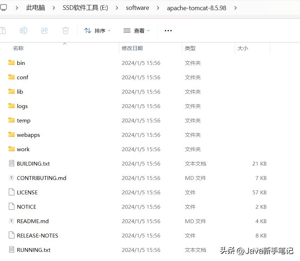Screen dimensions: 300x261
Task: Select the webapps folder icon
Action: [12, 134]
